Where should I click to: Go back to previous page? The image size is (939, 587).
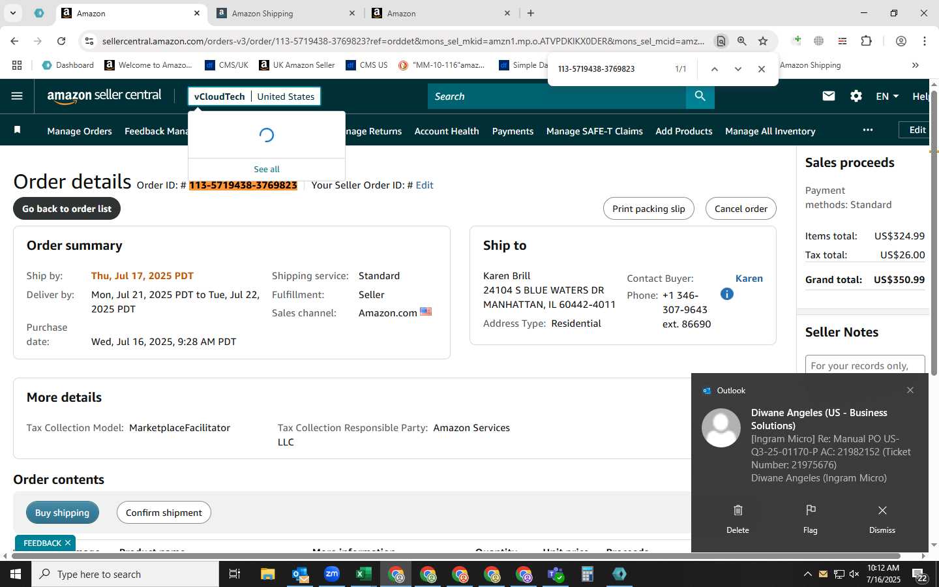pos(14,41)
